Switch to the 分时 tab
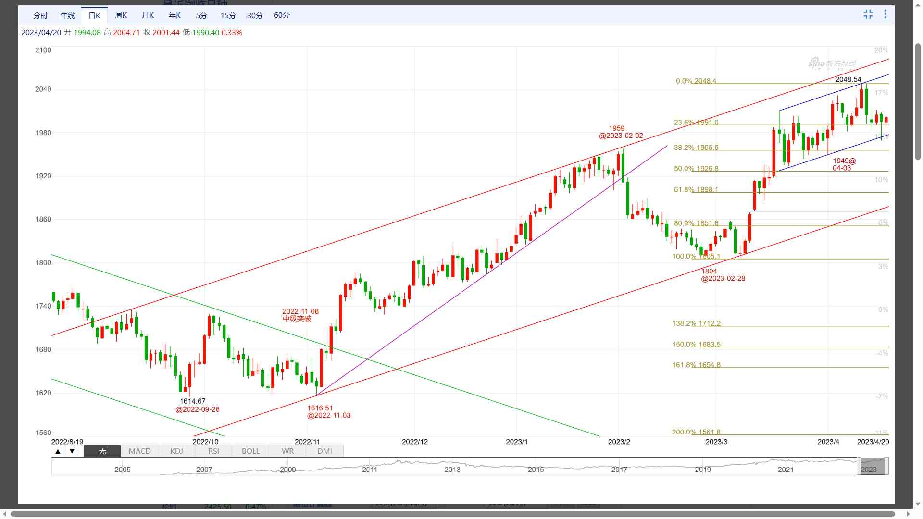The image size is (923, 519). 40,15
